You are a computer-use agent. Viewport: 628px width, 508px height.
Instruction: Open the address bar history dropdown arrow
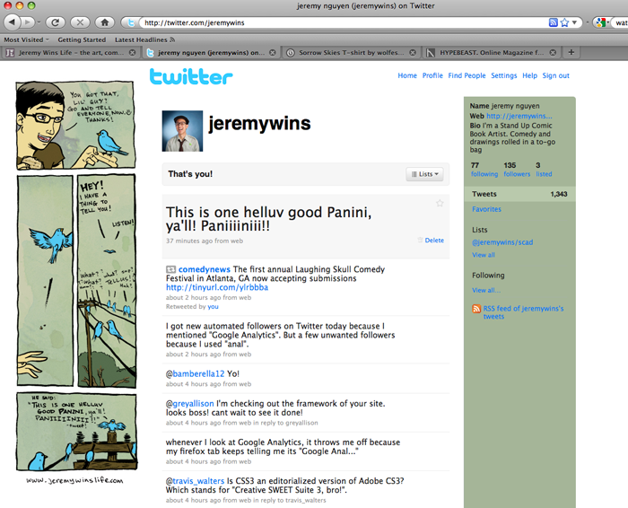tap(574, 22)
